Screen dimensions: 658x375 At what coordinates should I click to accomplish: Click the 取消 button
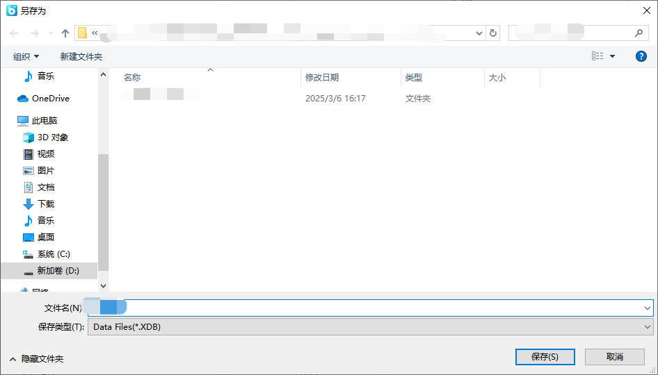[615, 356]
